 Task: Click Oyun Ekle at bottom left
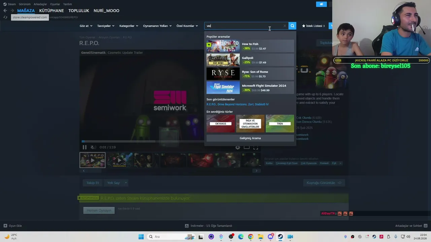tap(13, 226)
